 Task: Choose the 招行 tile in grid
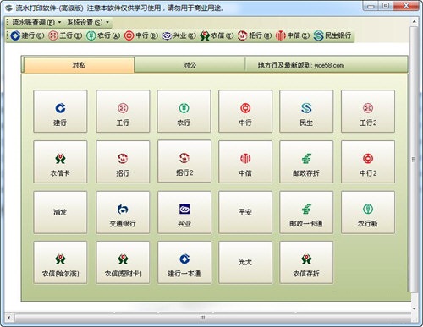(123, 161)
